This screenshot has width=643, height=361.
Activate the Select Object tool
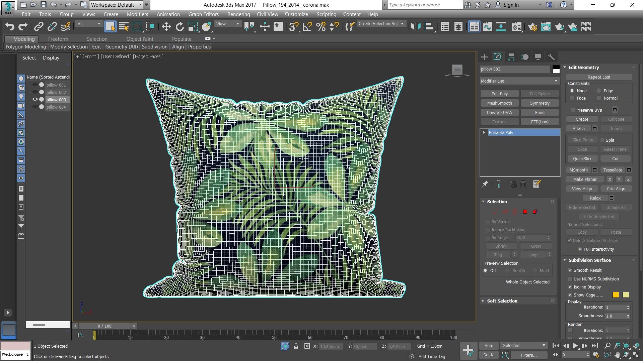point(110,26)
